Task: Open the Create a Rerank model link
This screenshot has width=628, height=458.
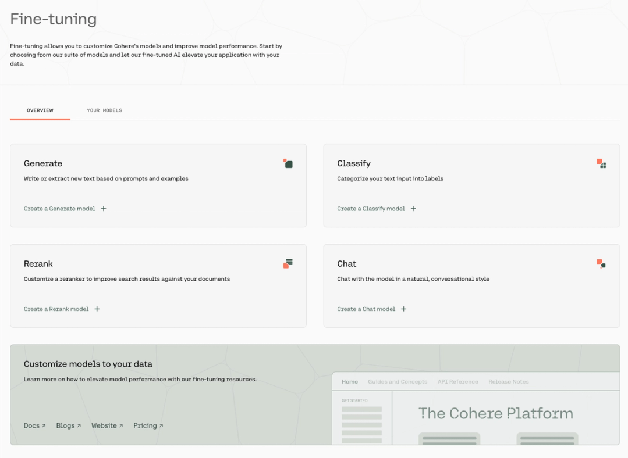Action: pyautogui.click(x=56, y=309)
